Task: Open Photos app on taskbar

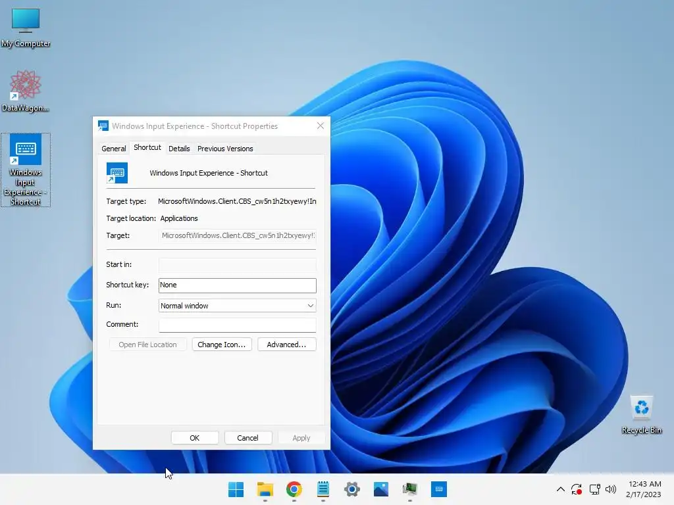Action: point(381,489)
